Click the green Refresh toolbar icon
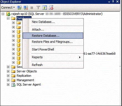The image size is (122, 106). (x=45, y=7)
